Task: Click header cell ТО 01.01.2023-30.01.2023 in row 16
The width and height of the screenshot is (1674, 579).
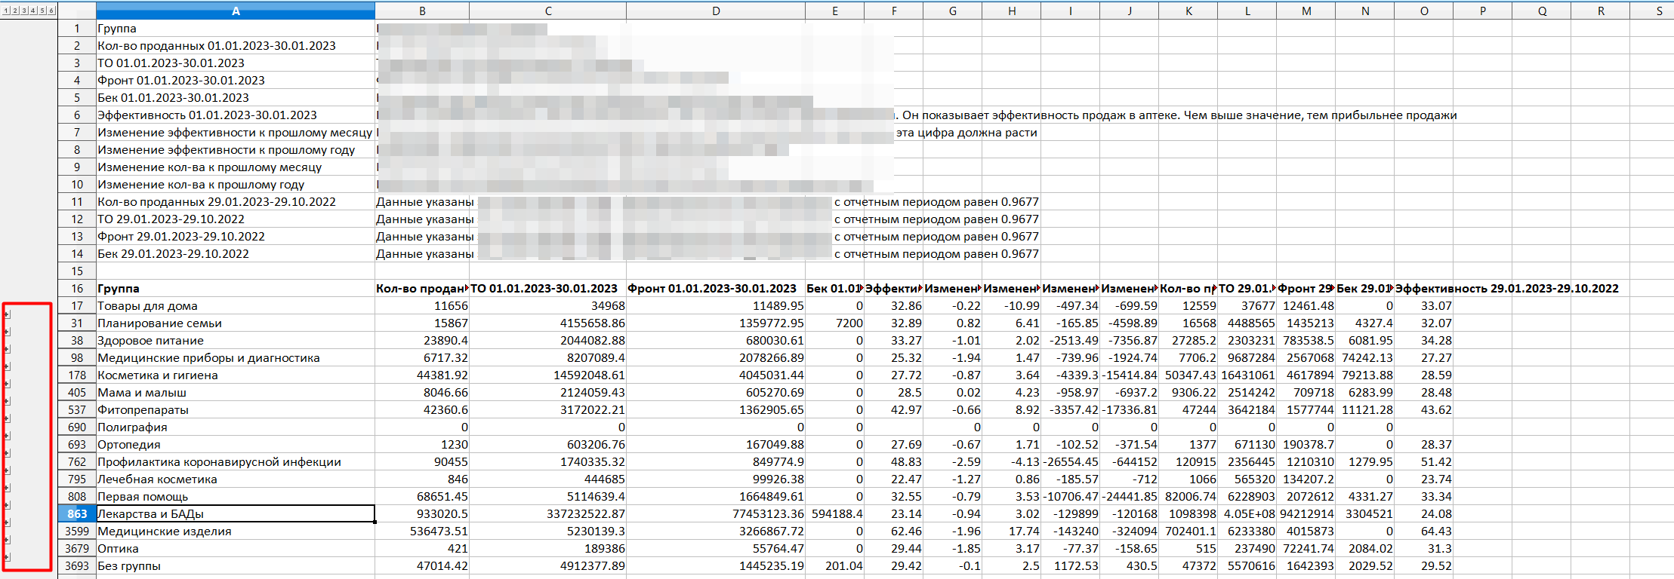Action: [547, 289]
